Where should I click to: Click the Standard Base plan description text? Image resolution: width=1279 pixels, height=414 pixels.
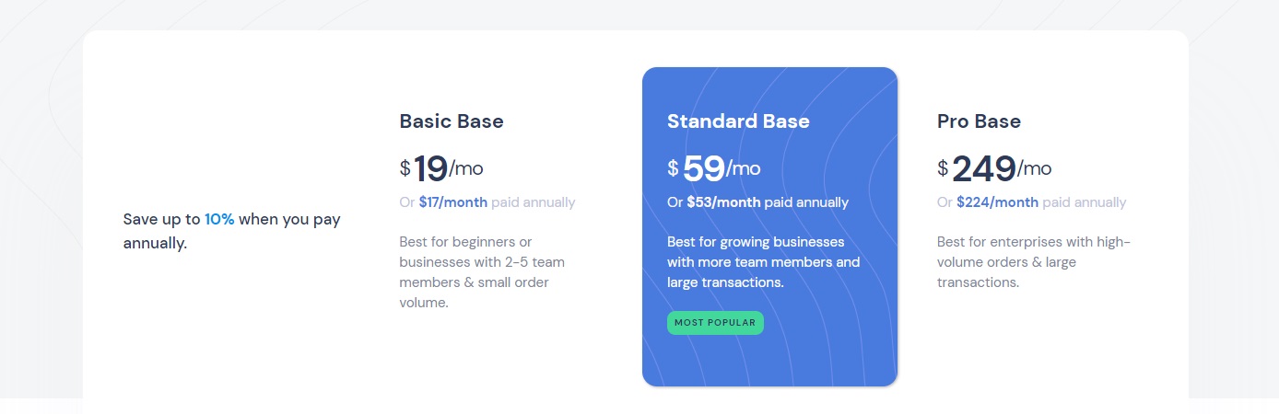pos(763,262)
